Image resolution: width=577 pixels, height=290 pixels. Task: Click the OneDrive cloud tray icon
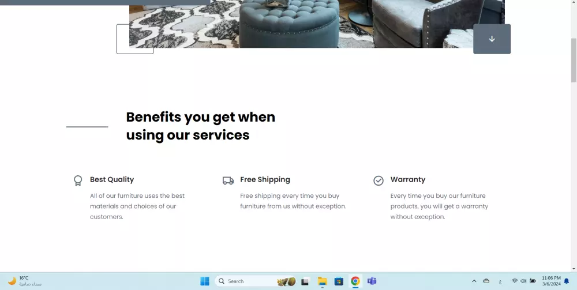pos(486,281)
